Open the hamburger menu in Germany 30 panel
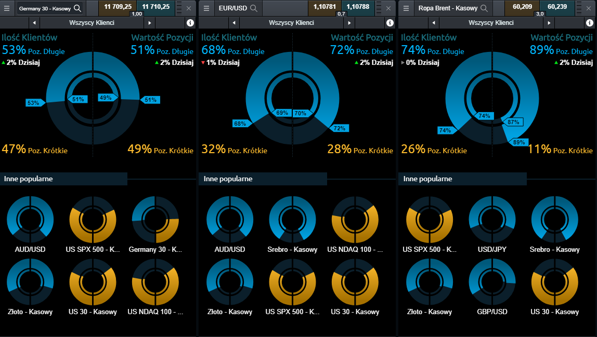597x337 pixels. (x=7, y=8)
